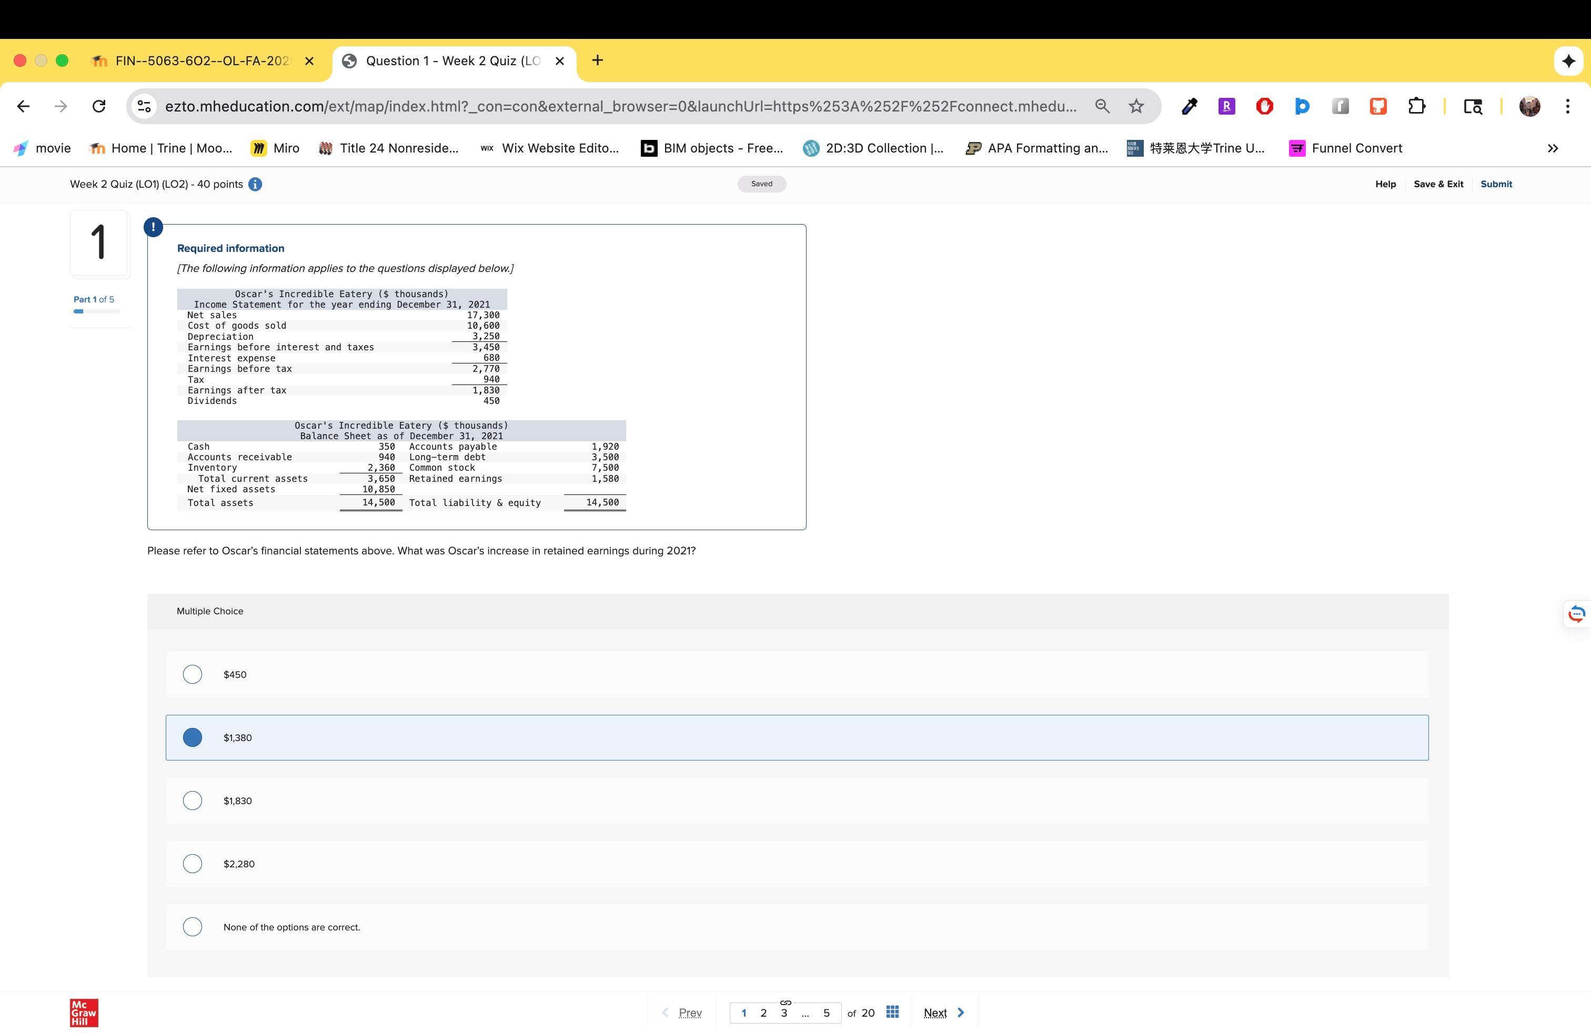Screen dimensions: 1591x1033
Task: Open the APA Formatting bookmark
Action: click(1037, 148)
